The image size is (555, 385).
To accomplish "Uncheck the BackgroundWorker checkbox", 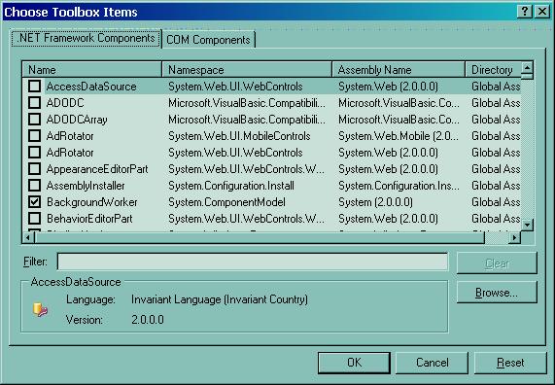I will (x=34, y=202).
